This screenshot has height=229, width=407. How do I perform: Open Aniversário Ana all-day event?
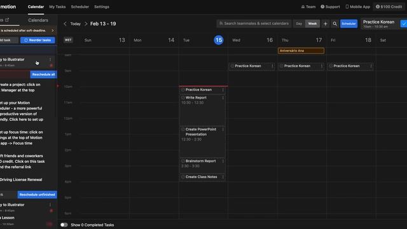301,51
